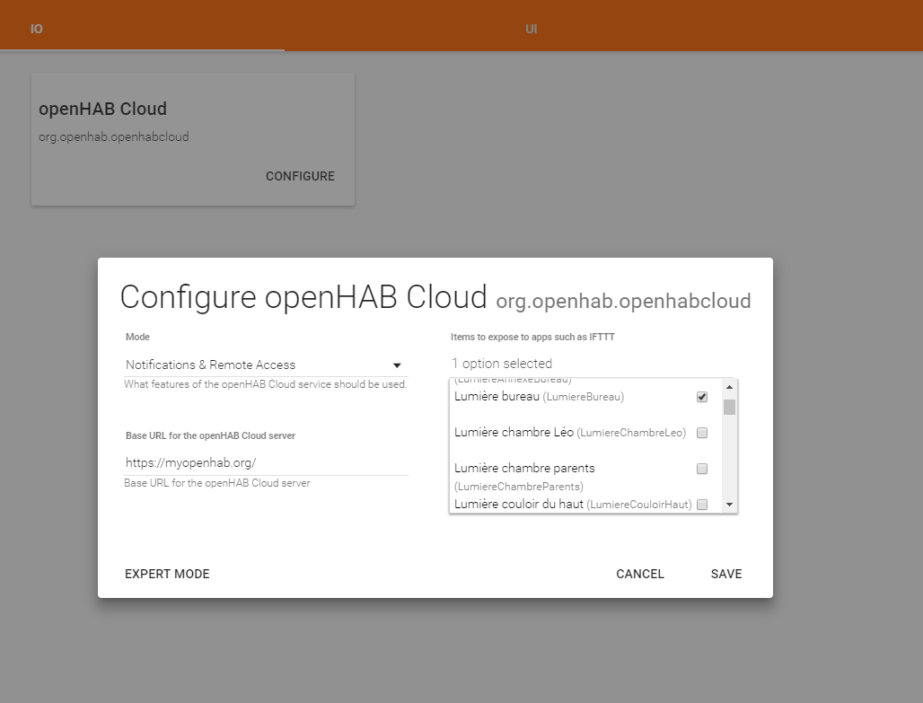Click CONFIGURE on the openHAB Cloud card
The width and height of the screenshot is (923, 703).
tap(300, 176)
